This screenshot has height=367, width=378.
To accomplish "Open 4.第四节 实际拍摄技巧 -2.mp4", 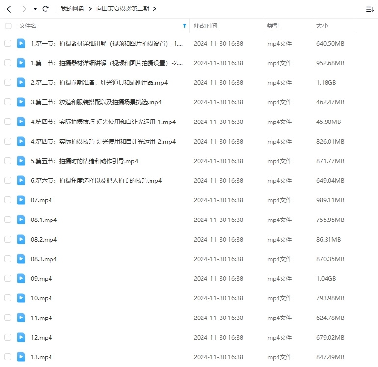I will (103, 142).
